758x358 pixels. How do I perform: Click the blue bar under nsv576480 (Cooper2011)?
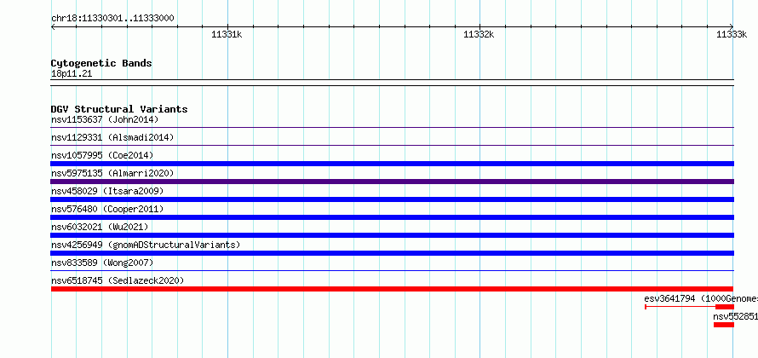(x=392, y=217)
